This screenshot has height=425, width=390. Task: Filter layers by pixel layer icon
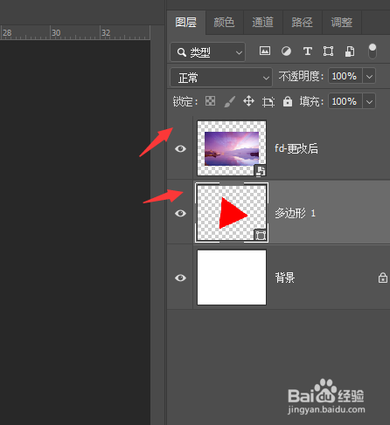[x=265, y=51]
